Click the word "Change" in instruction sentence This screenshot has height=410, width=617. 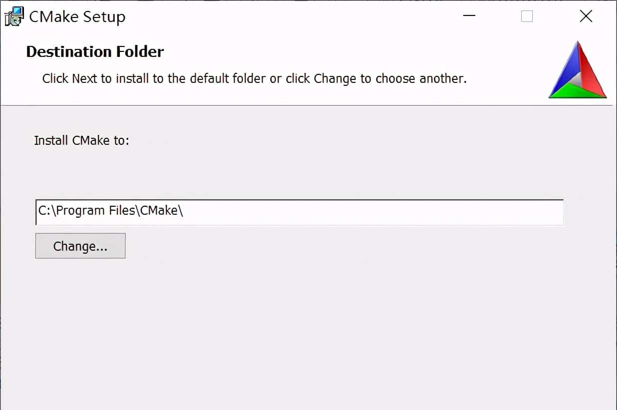coord(335,78)
